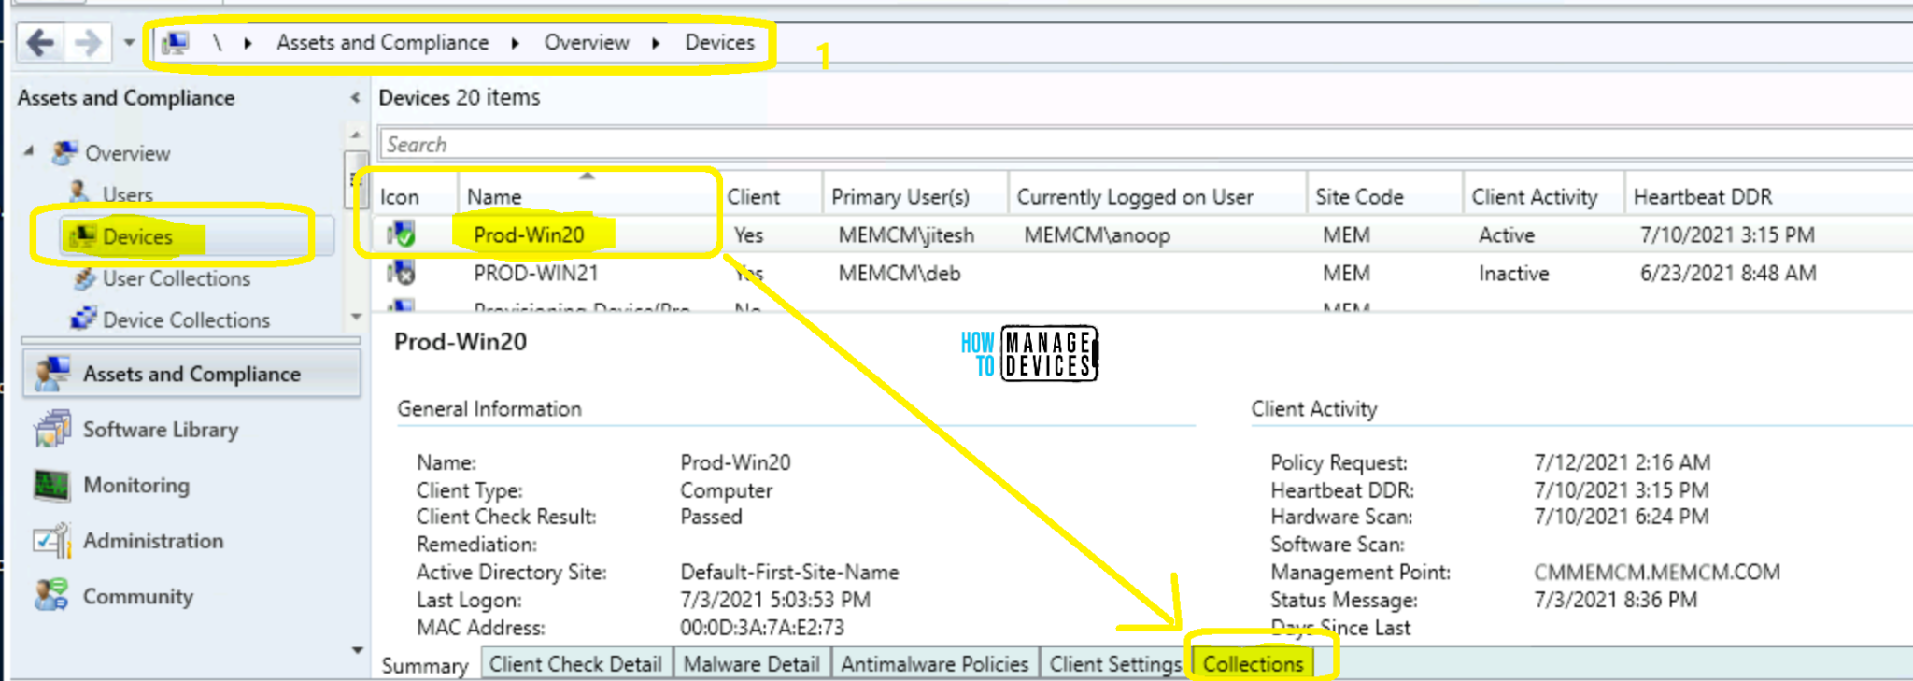The width and height of the screenshot is (1913, 681).
Task: Open the Malware Detail tab
Action: pos(752,664)
